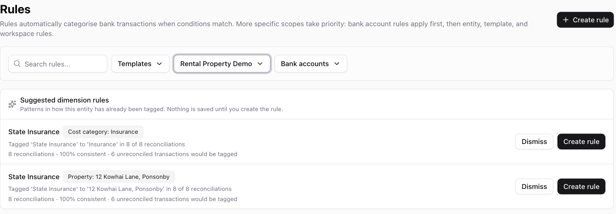Select the Cost category: Insurance tag

click(103, 132)
